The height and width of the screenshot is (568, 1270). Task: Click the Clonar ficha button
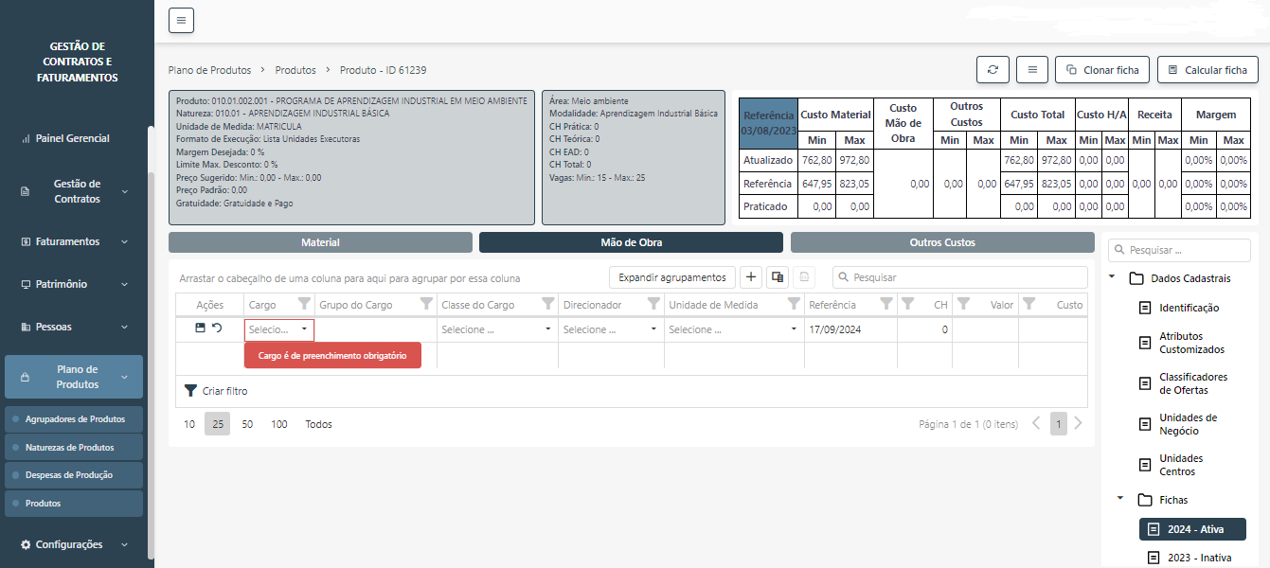(x=1102, y=70)
